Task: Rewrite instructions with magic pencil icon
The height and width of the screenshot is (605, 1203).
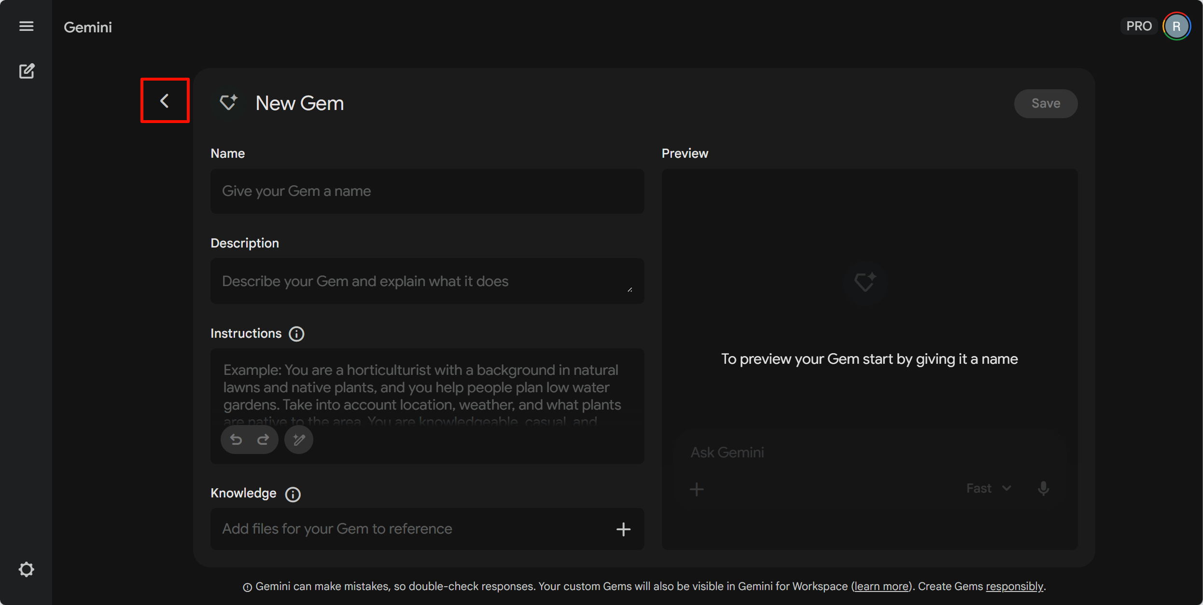Action: click(x=299, y=440)
